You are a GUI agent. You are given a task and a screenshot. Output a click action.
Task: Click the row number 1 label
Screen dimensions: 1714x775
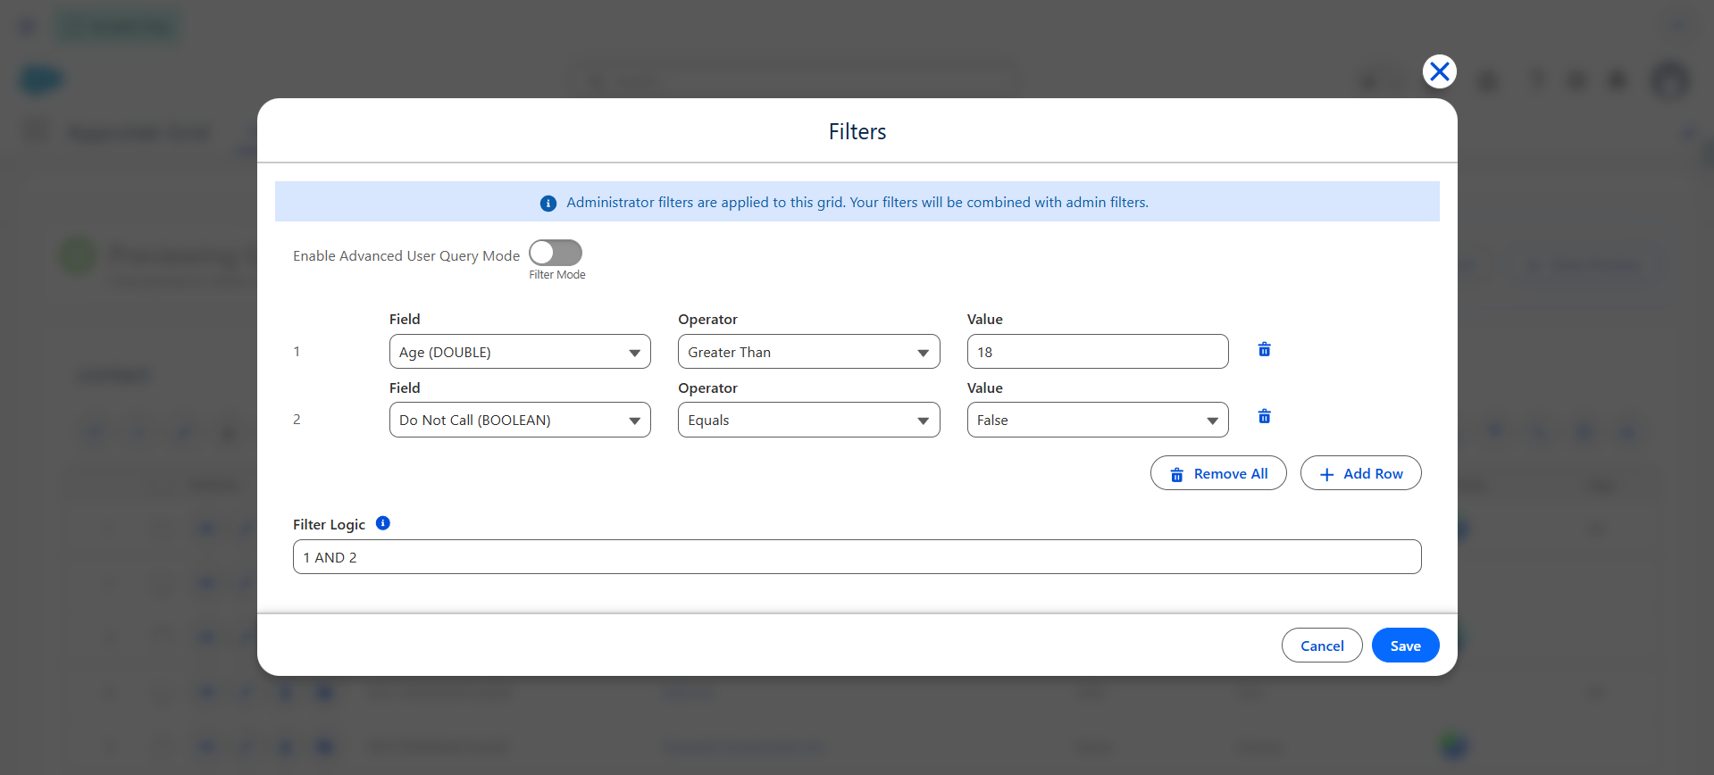click(297, 352)
